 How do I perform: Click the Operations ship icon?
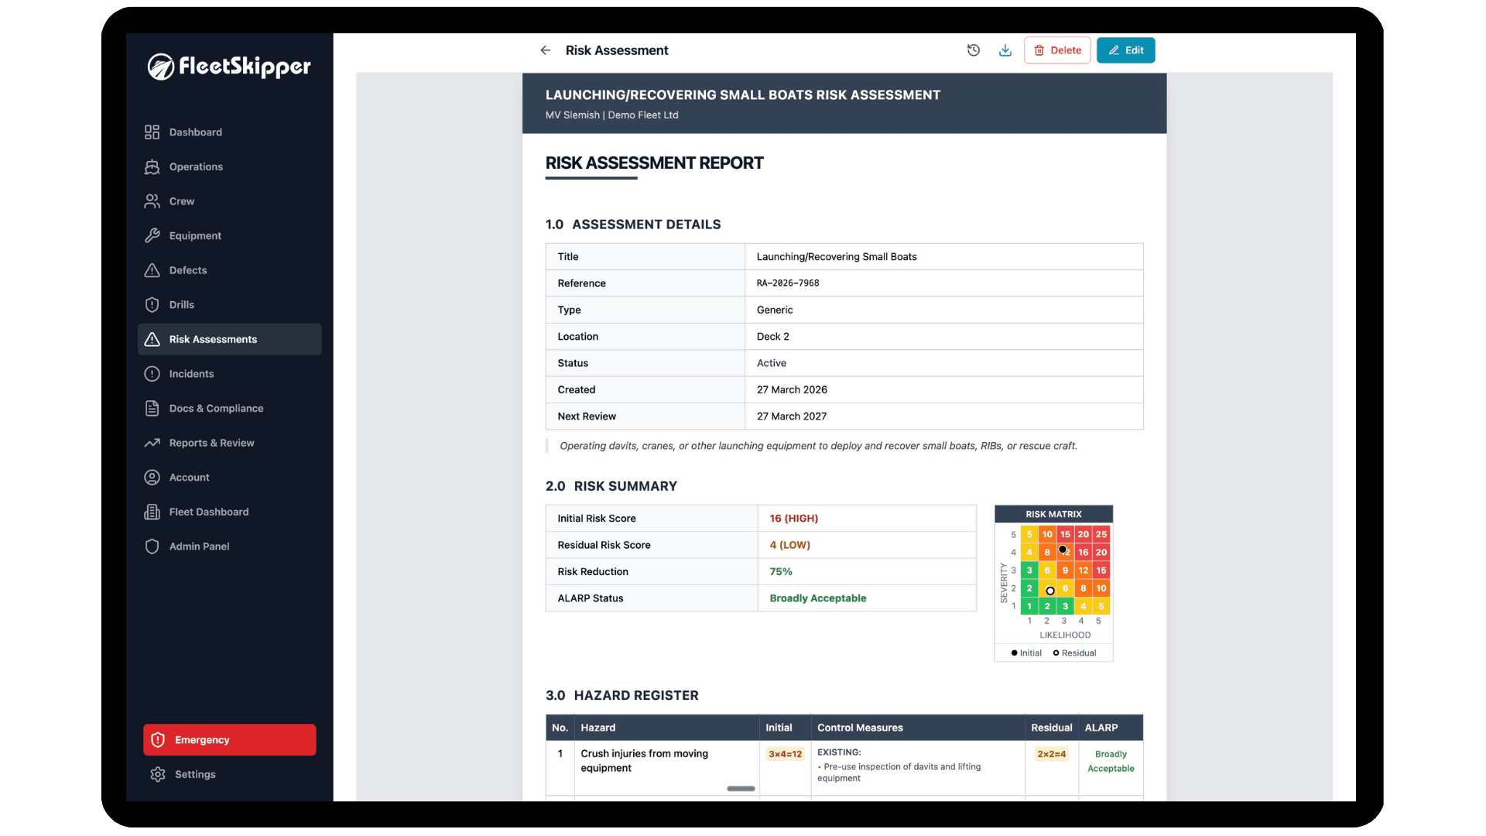[152, 166]
